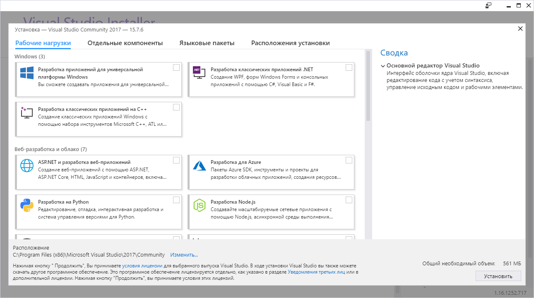Click the feedback icon in the title bar
Viewport: 534px width, 298px height.
click(488, 5)
